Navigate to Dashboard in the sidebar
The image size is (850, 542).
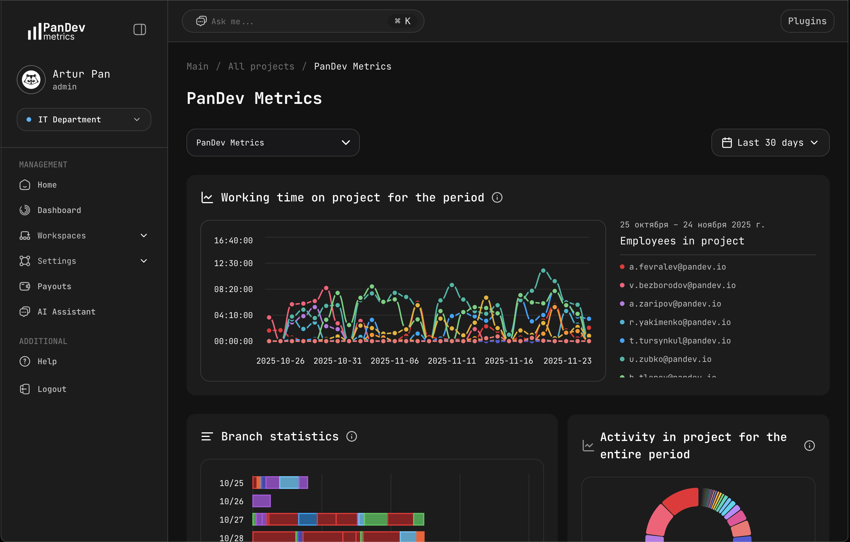(x=59, y=210)
